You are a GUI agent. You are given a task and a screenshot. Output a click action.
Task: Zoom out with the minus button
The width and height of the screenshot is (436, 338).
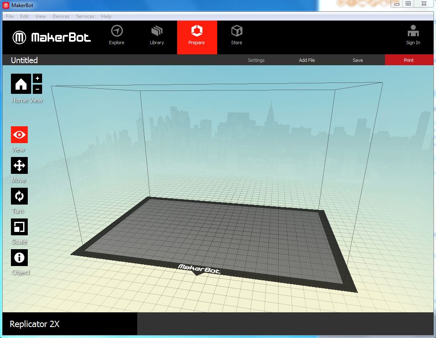point(37,89)
